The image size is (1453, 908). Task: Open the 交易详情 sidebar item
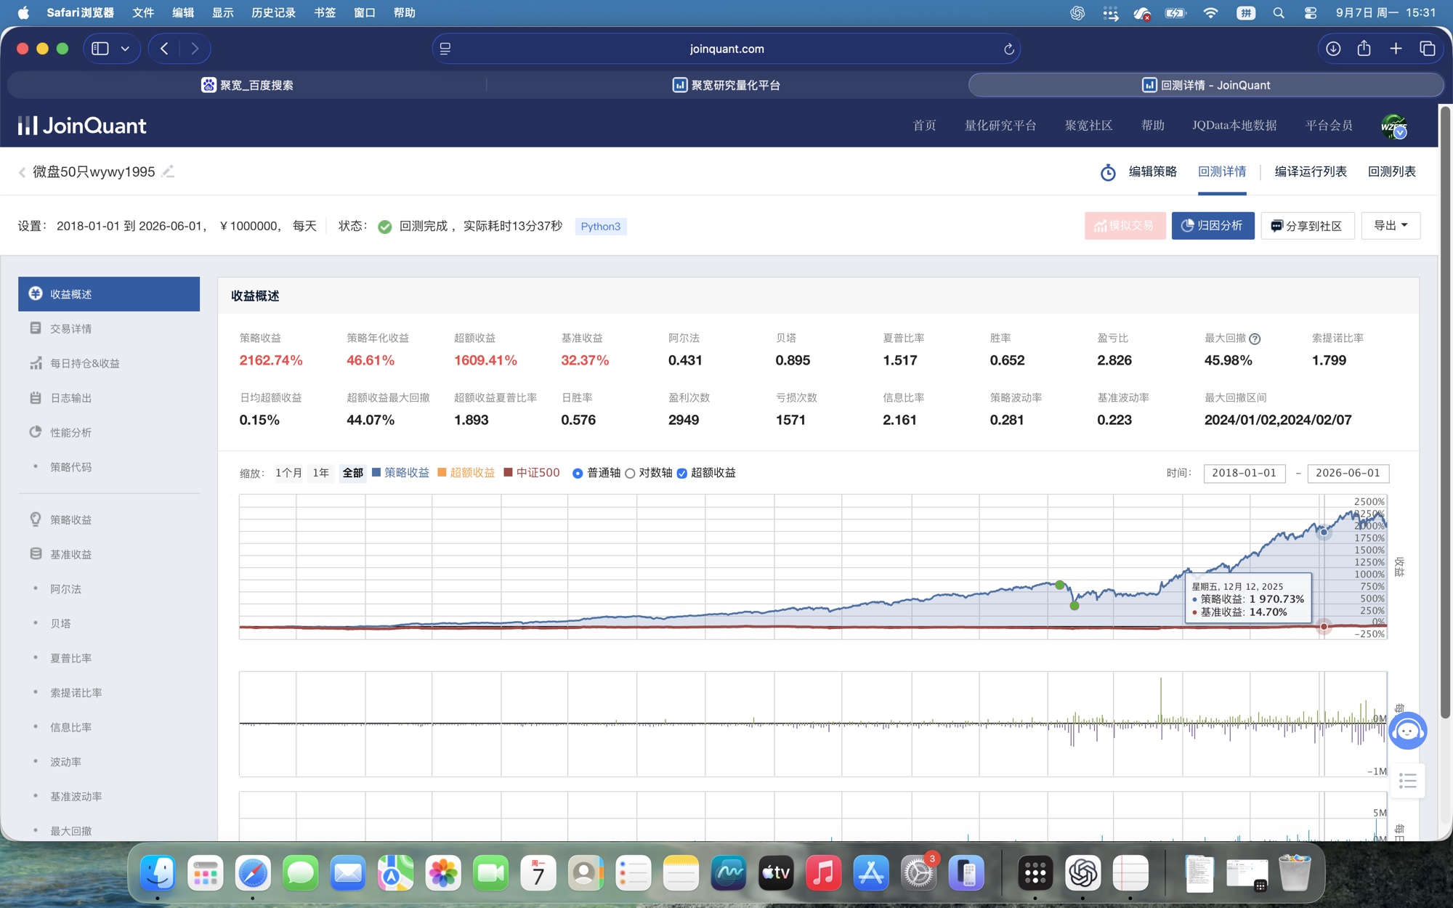(x=109, y=329)
